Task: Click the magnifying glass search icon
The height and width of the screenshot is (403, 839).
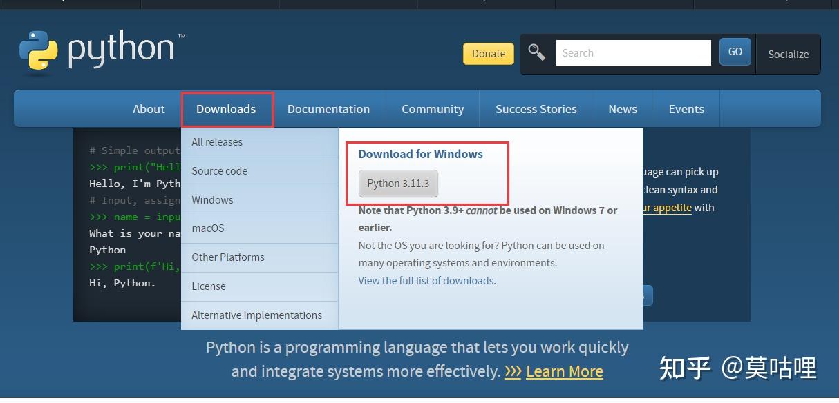Action: coord(536,52)
